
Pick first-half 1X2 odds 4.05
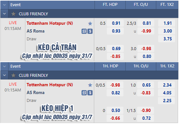166,93
